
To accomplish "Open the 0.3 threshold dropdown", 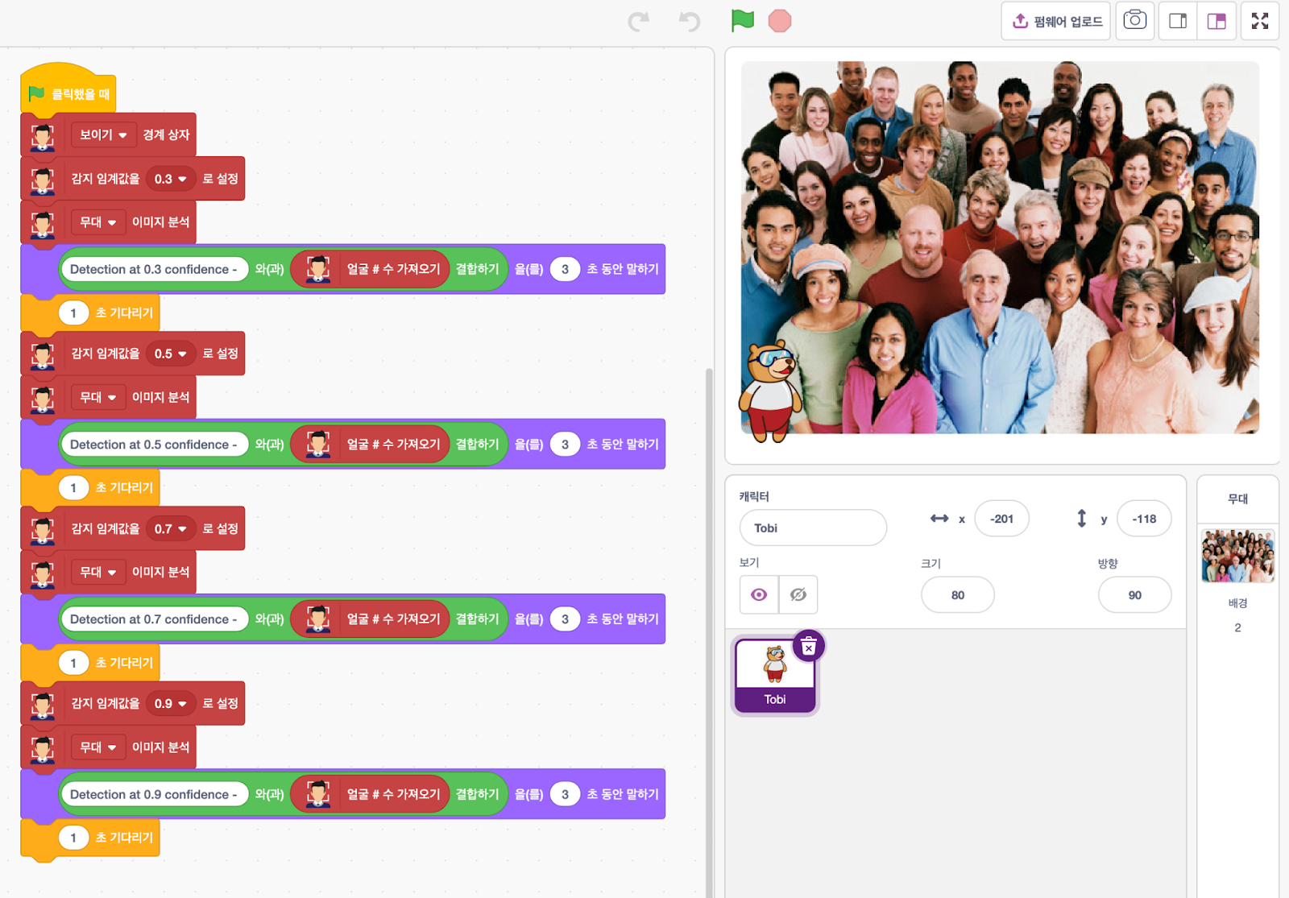I will click(x=171, y=179).
